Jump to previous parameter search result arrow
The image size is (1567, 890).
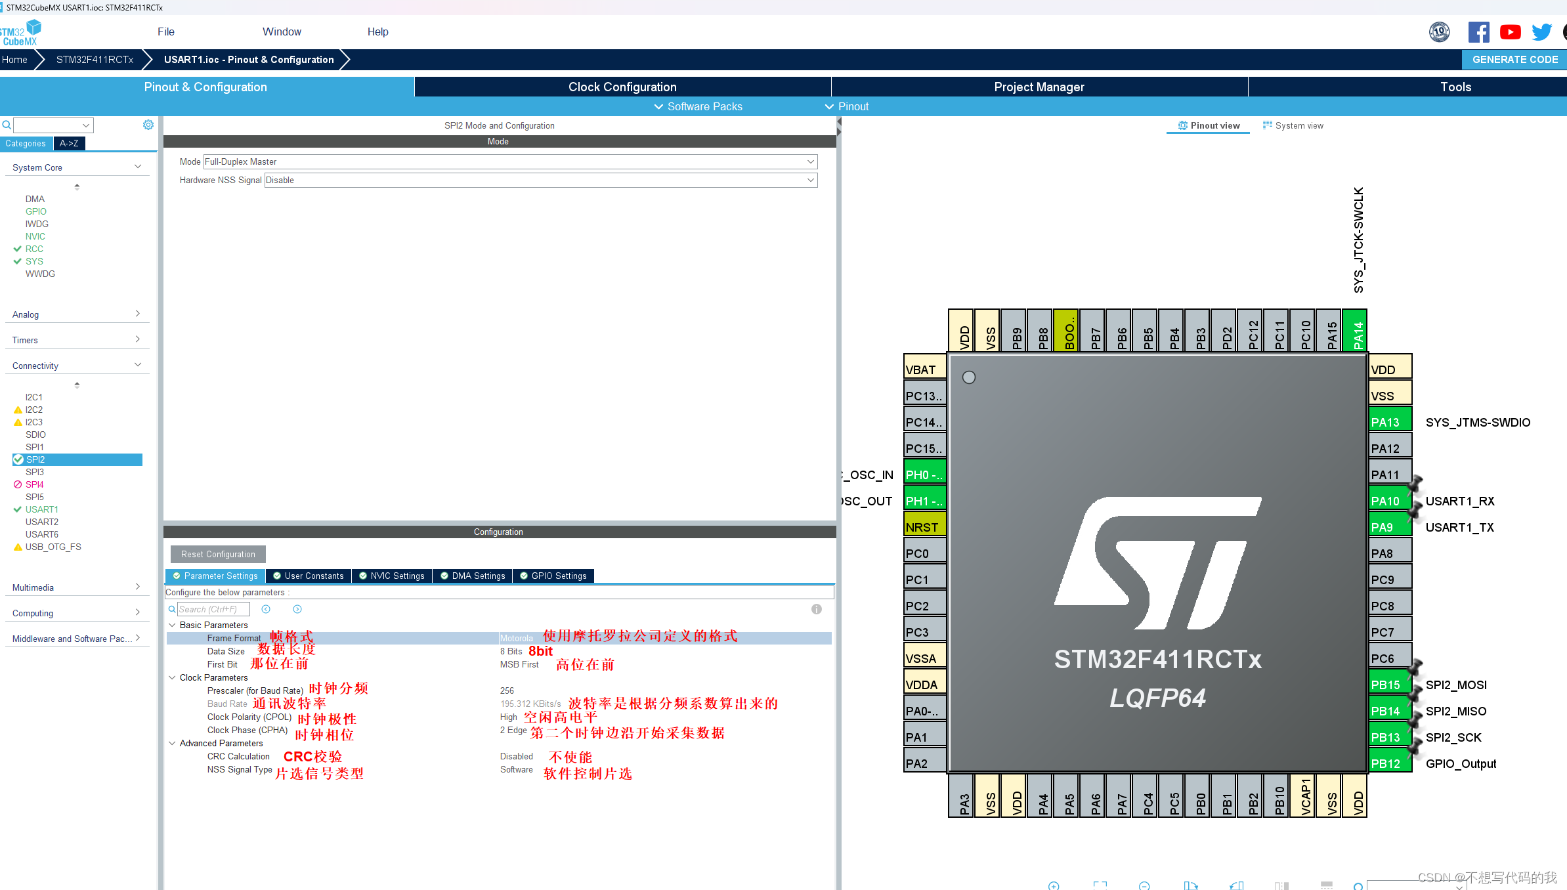[266, 609]
